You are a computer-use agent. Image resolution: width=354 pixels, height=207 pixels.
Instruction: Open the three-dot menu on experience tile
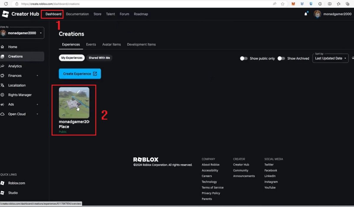(85, 91)
